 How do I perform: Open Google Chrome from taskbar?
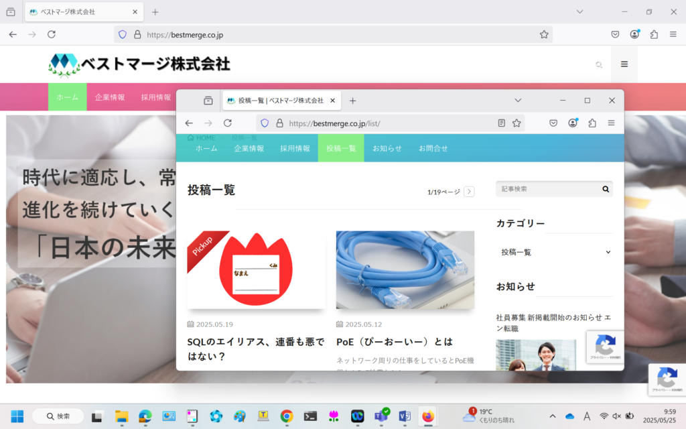(x=287, y=416)
